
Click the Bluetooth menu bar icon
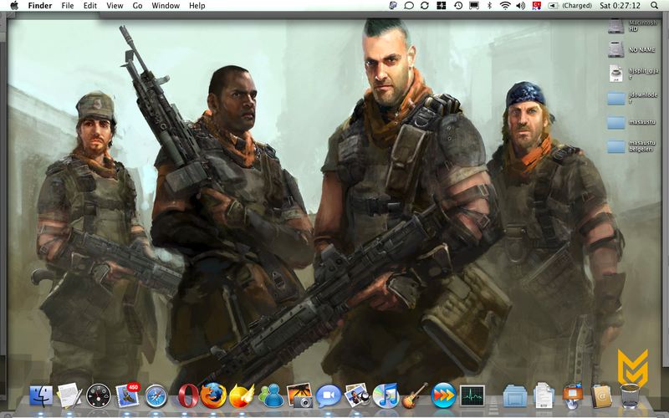(x=490, y=6)
